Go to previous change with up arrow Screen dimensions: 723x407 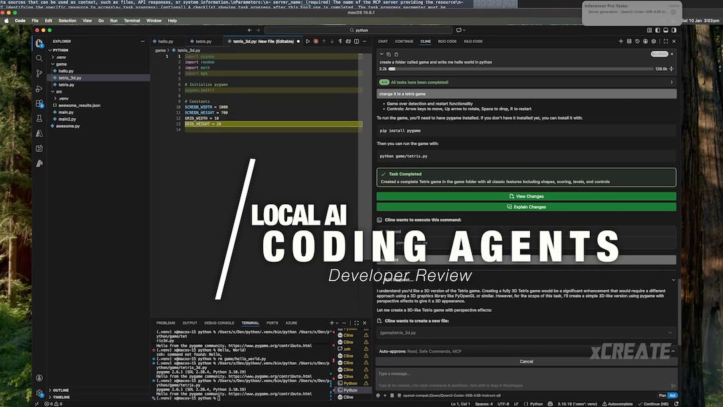(324, 42)
